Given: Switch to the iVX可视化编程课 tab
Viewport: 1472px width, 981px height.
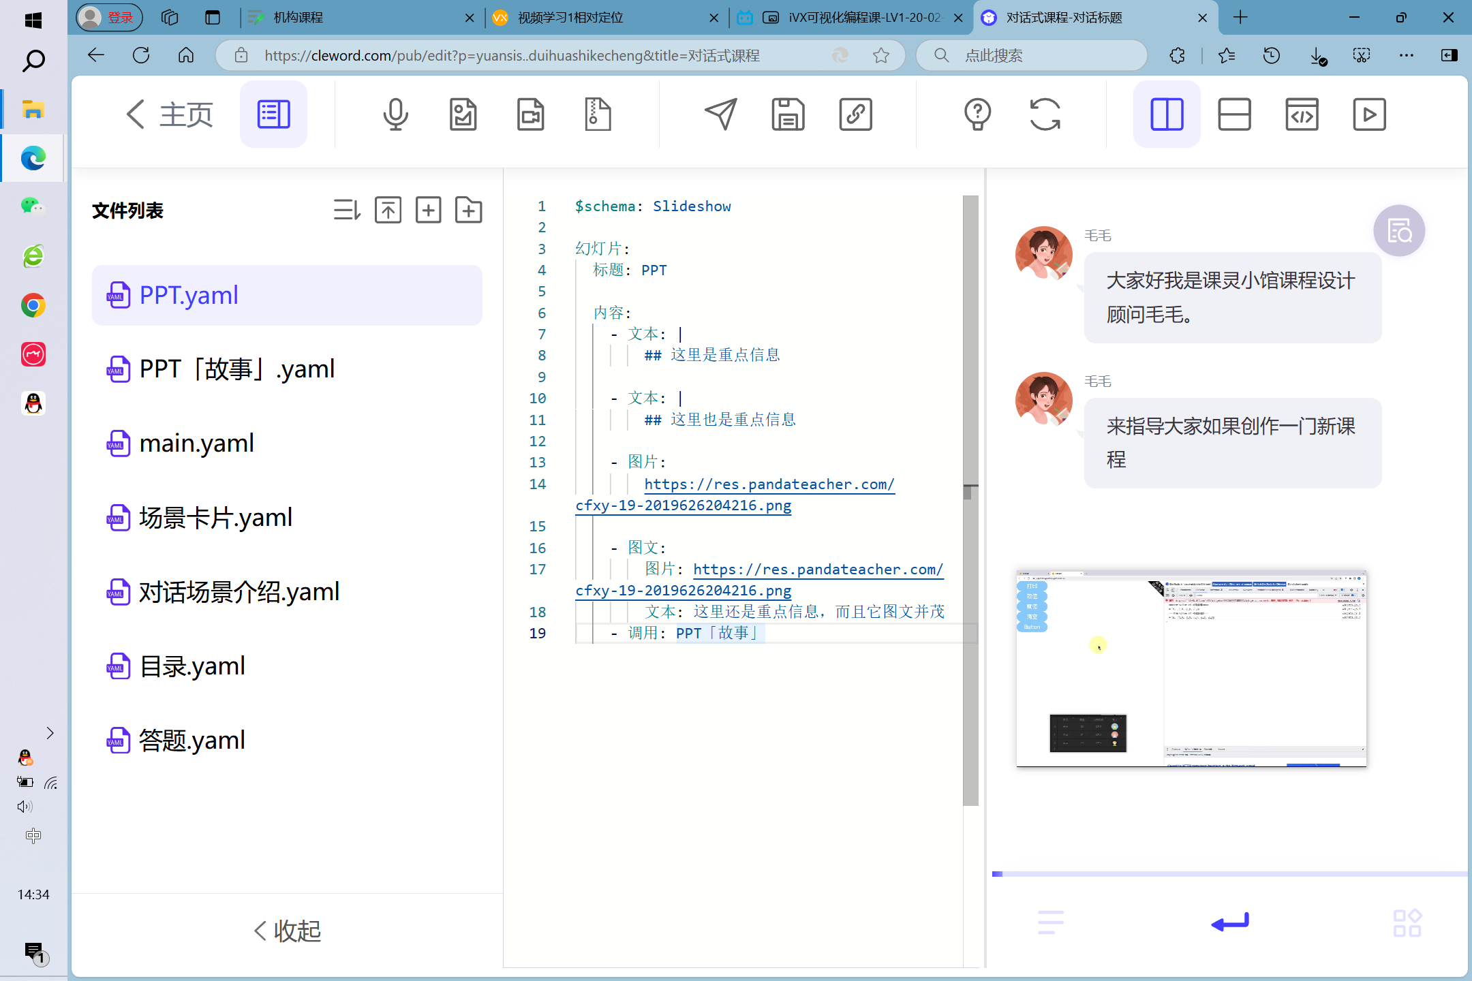Looking at the screenshot, I should click(x=851, y=18).
